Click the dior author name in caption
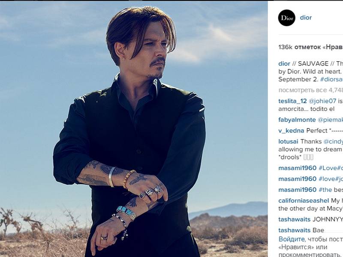343x257 pixels. (284, 63)
